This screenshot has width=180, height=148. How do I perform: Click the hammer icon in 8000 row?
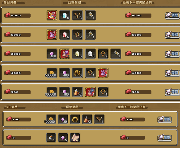90,15
